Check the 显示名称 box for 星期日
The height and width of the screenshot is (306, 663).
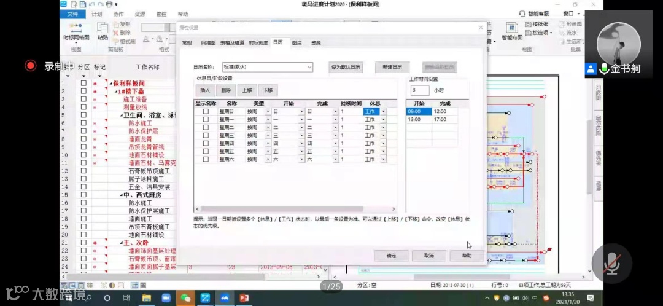click(206, 111)
